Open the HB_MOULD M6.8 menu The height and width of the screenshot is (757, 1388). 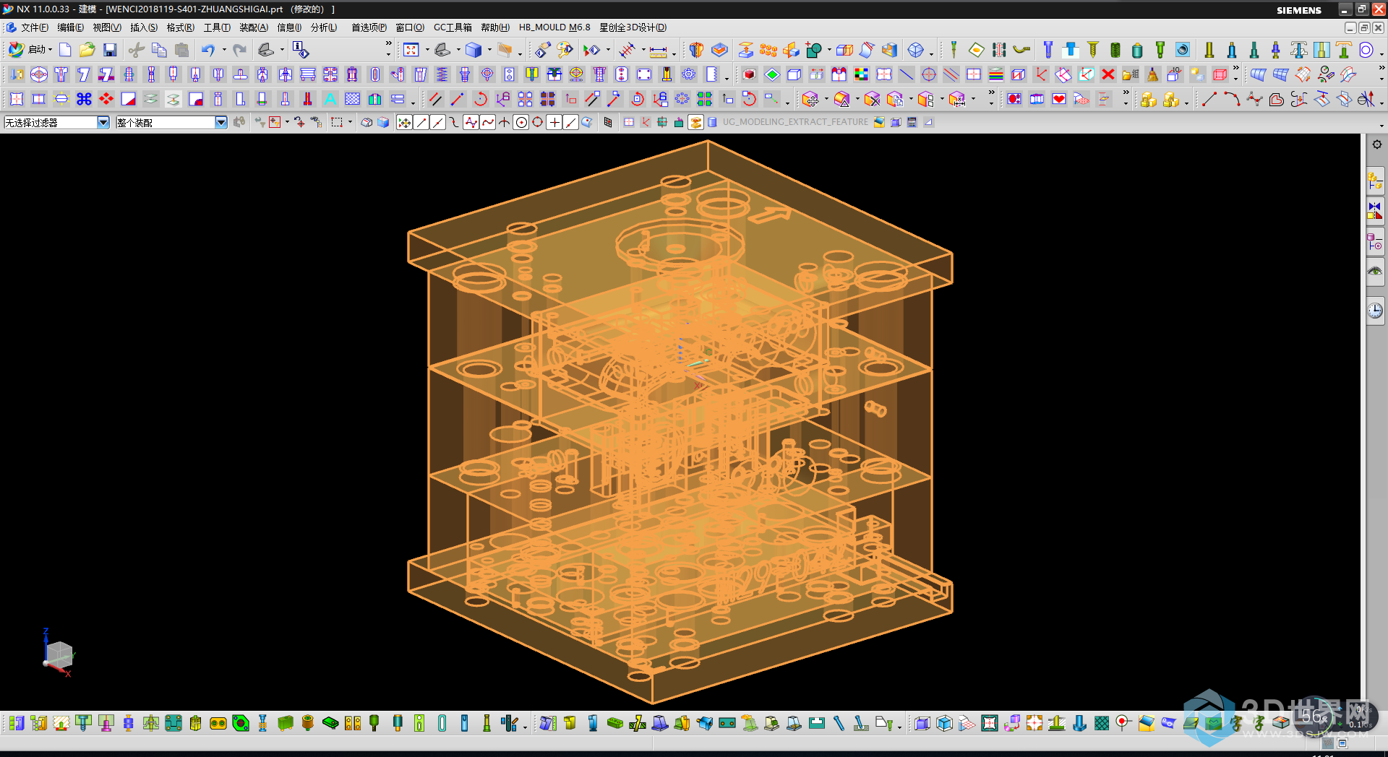[554, 27]
